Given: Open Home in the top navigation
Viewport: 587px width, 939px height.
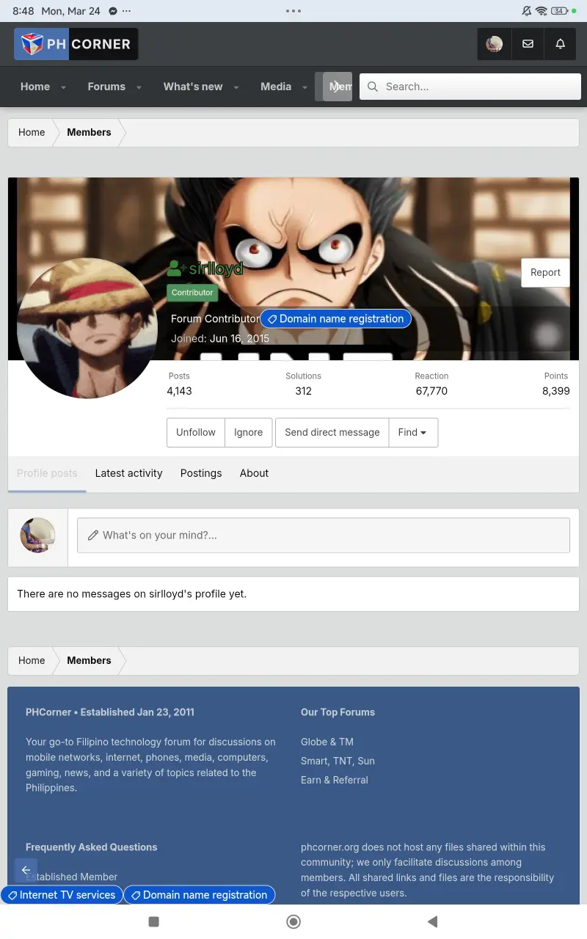Looking at the screenshot, I should click(x=35, y=87).
